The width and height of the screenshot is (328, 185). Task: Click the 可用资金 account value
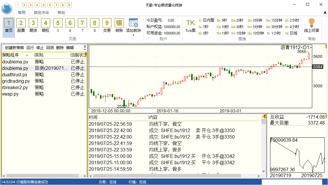172,33
